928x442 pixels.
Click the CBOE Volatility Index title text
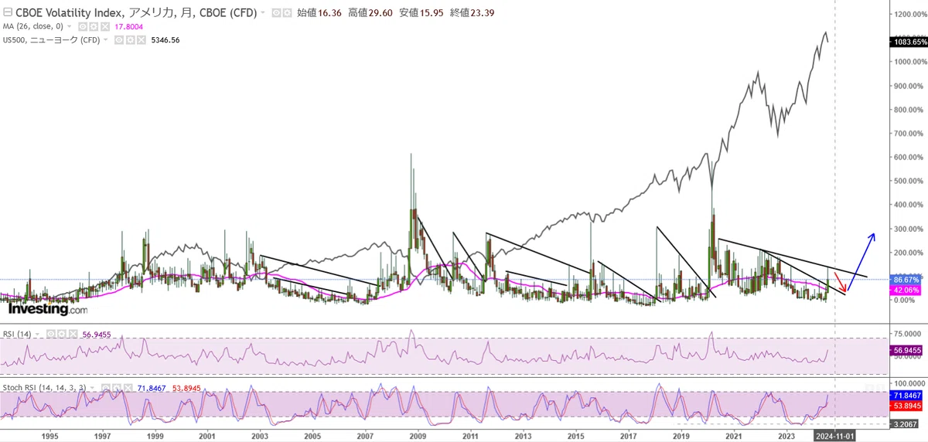(136, 13)
